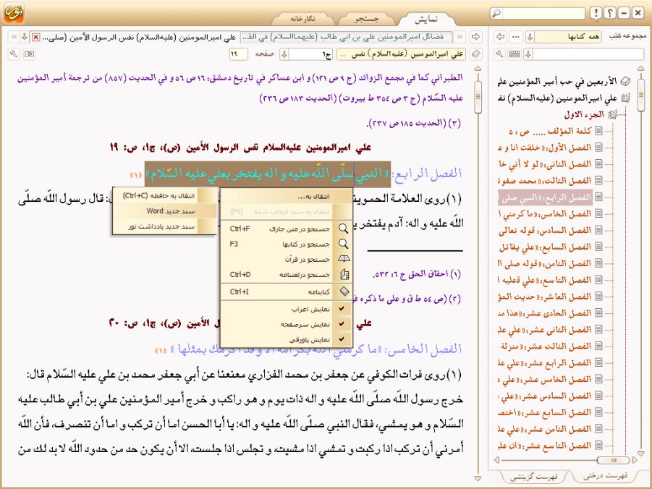This screenshot has height=489, width=652.
Task: Click the book icon beside الأربعين في حب أمير المؤمنين
Action: (625, 81)
